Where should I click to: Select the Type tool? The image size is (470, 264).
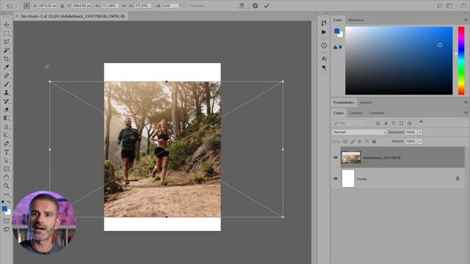pyautogui.click(x=7, y=152)
